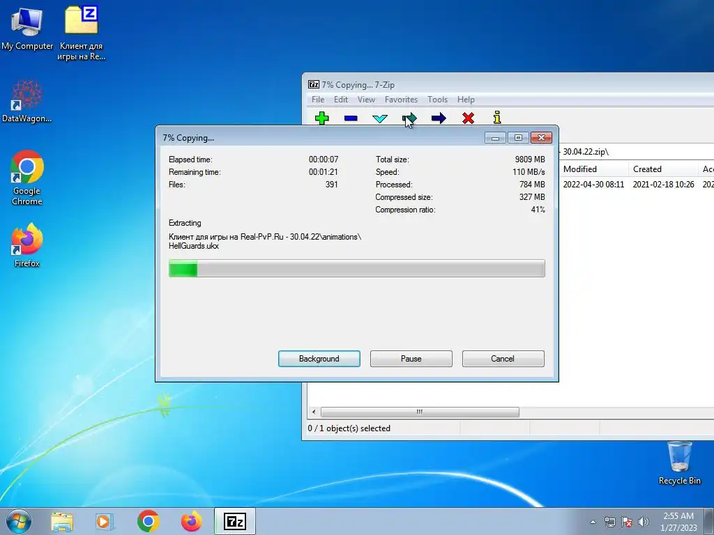Image resolution: width=714 pixels, height=535 pixels.
Task: Open the Favorites menu in 7-Zip
Action: (401, 100)
